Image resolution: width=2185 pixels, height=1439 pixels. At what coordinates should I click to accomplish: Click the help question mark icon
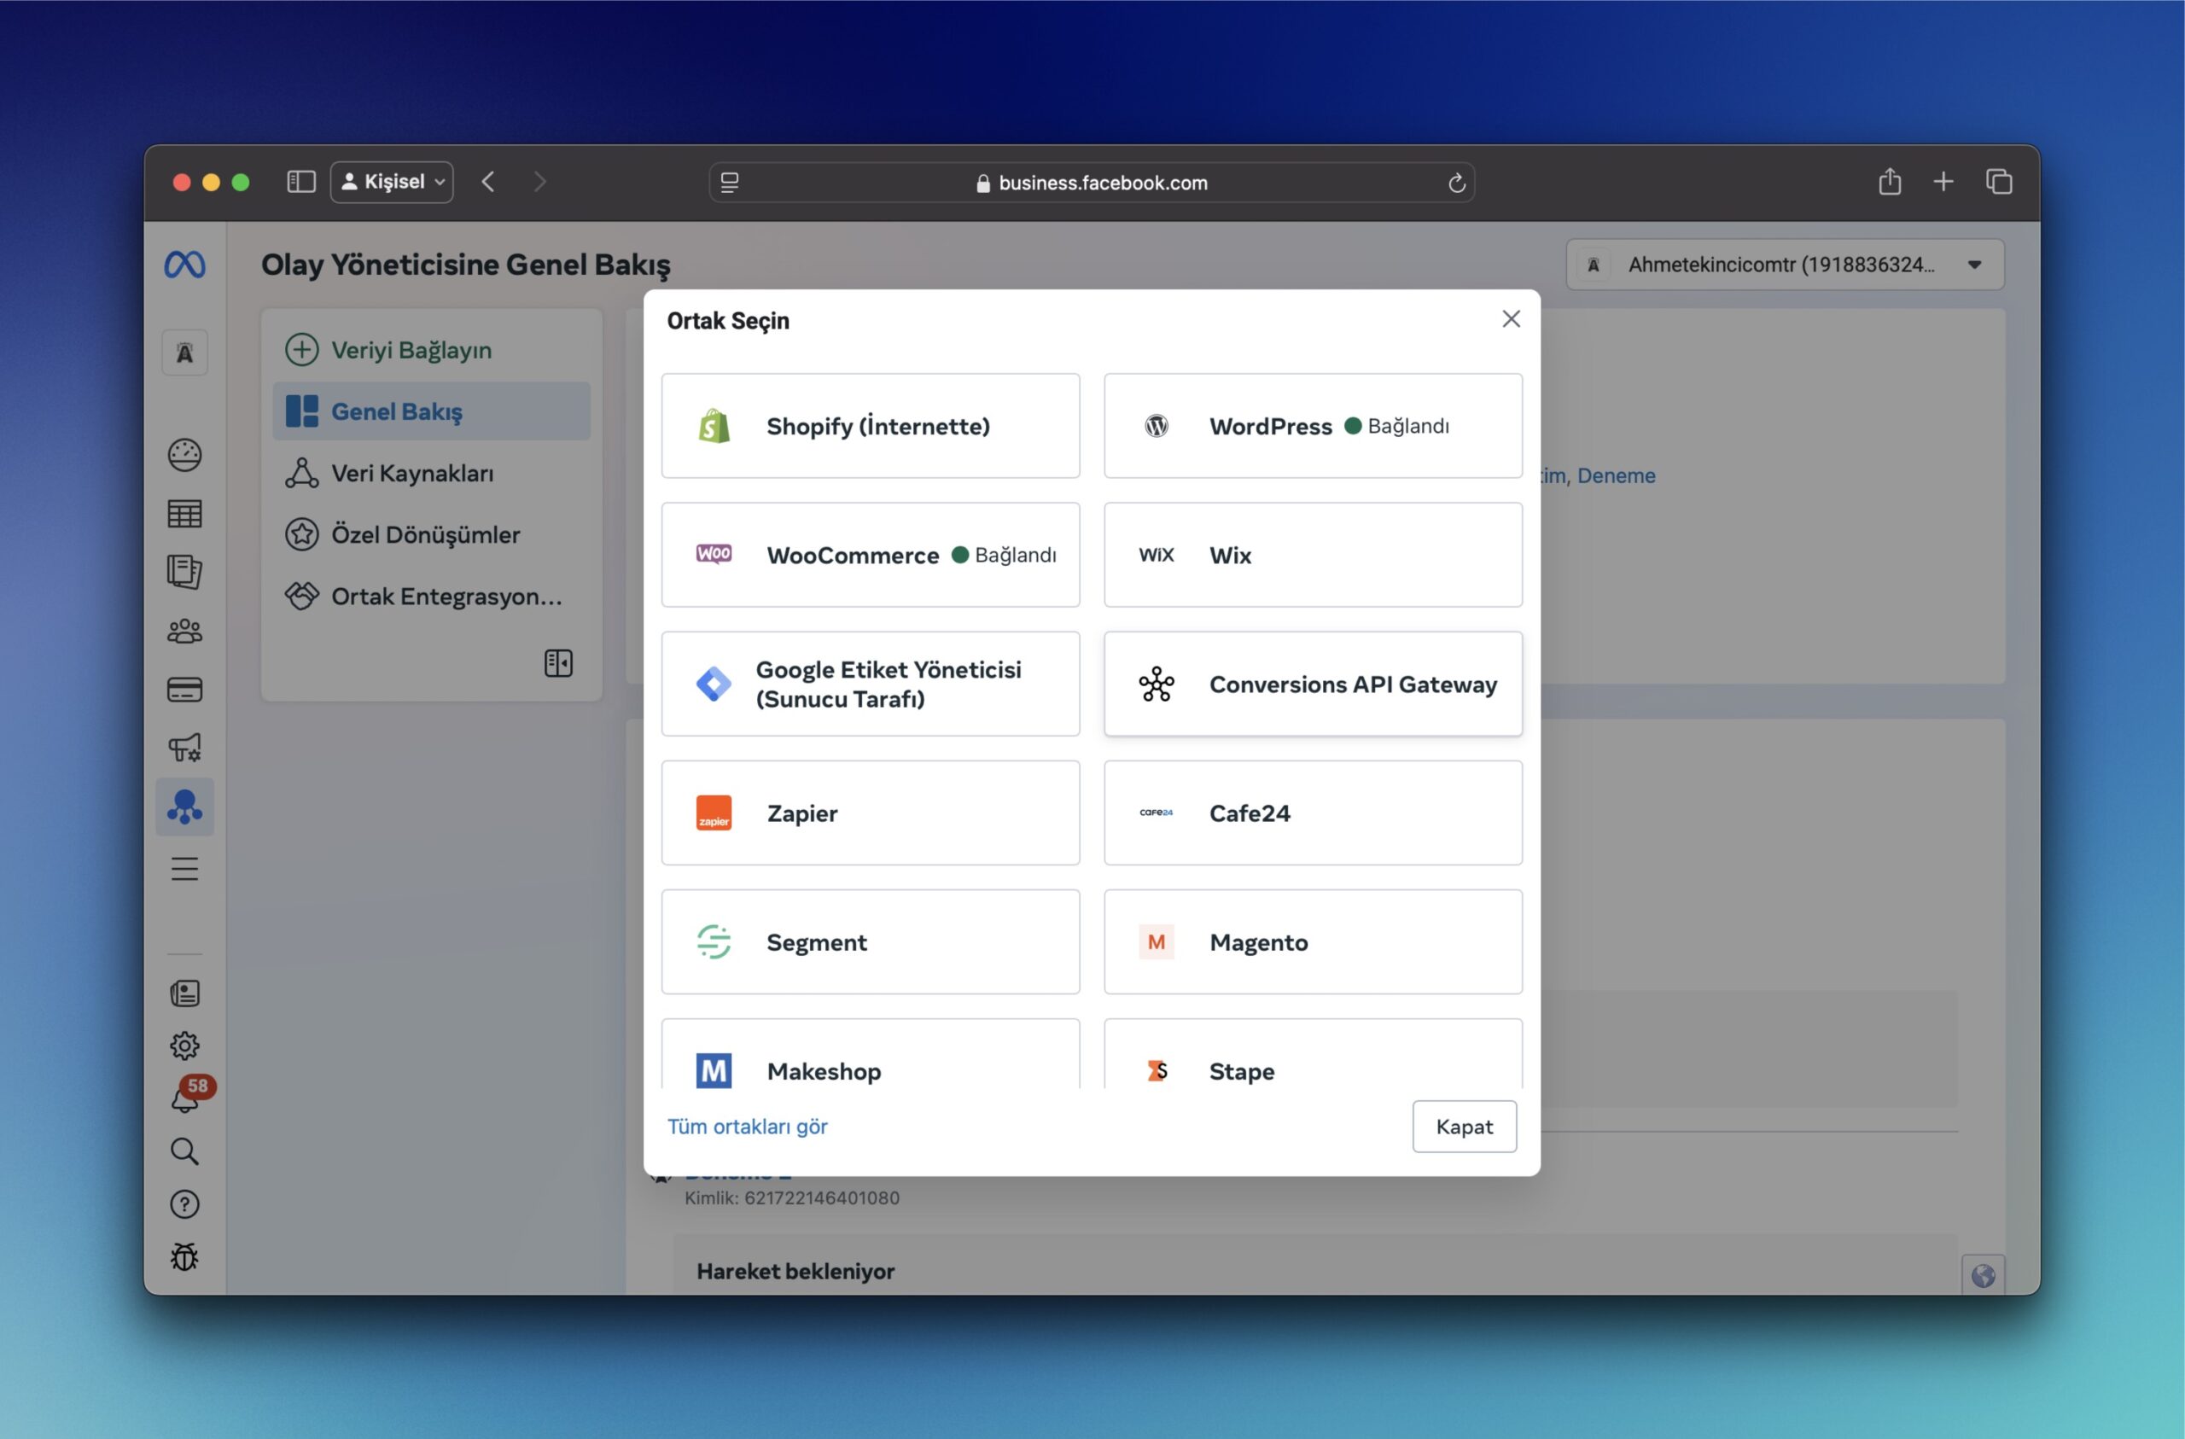click(184, 1204)
